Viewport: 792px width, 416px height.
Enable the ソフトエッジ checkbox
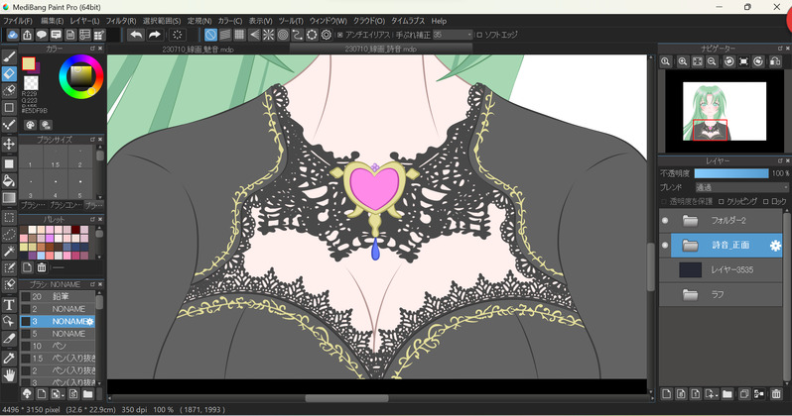[480, 36]
